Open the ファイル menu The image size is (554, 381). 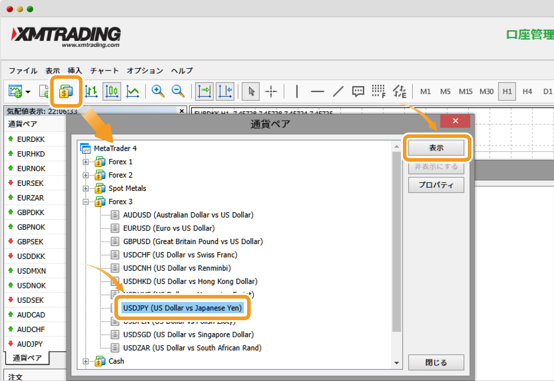[23, 71]
